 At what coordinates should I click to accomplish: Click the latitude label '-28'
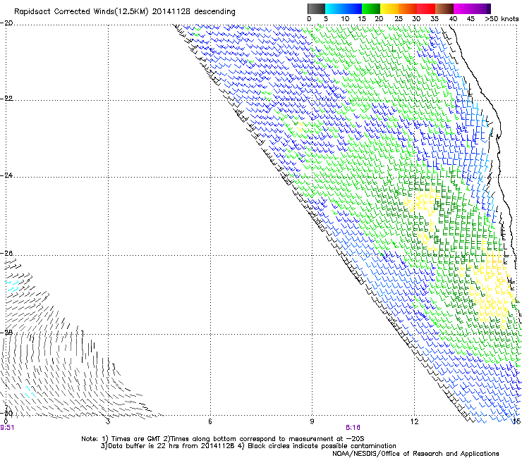[6, 333]
